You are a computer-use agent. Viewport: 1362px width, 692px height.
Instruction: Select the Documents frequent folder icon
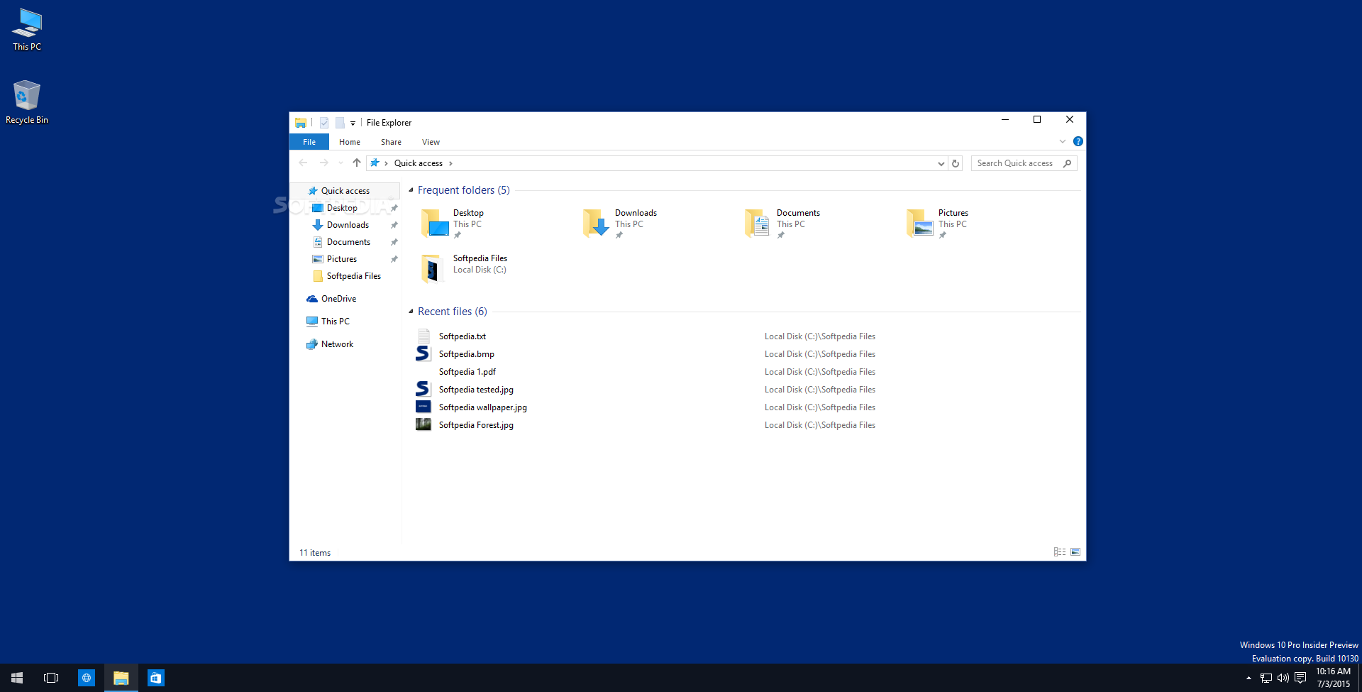tap(758, 223)
